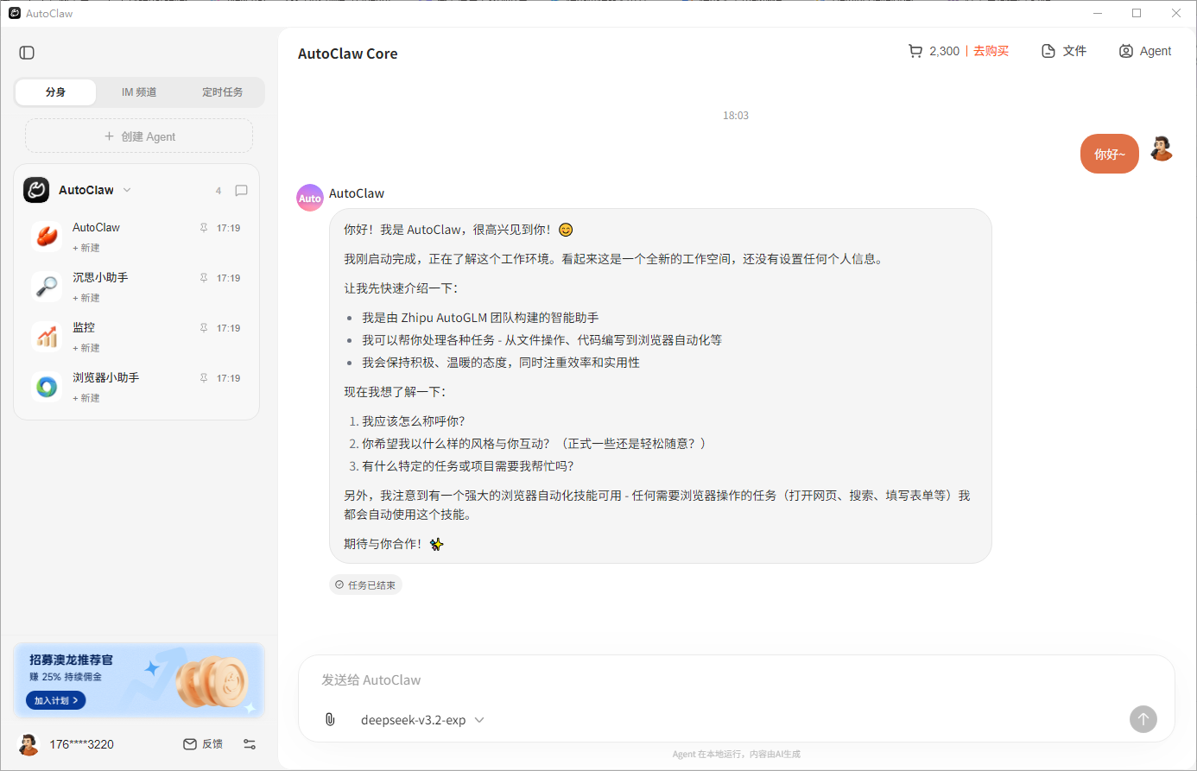Switch to the 分身 tab

point(55,92)
